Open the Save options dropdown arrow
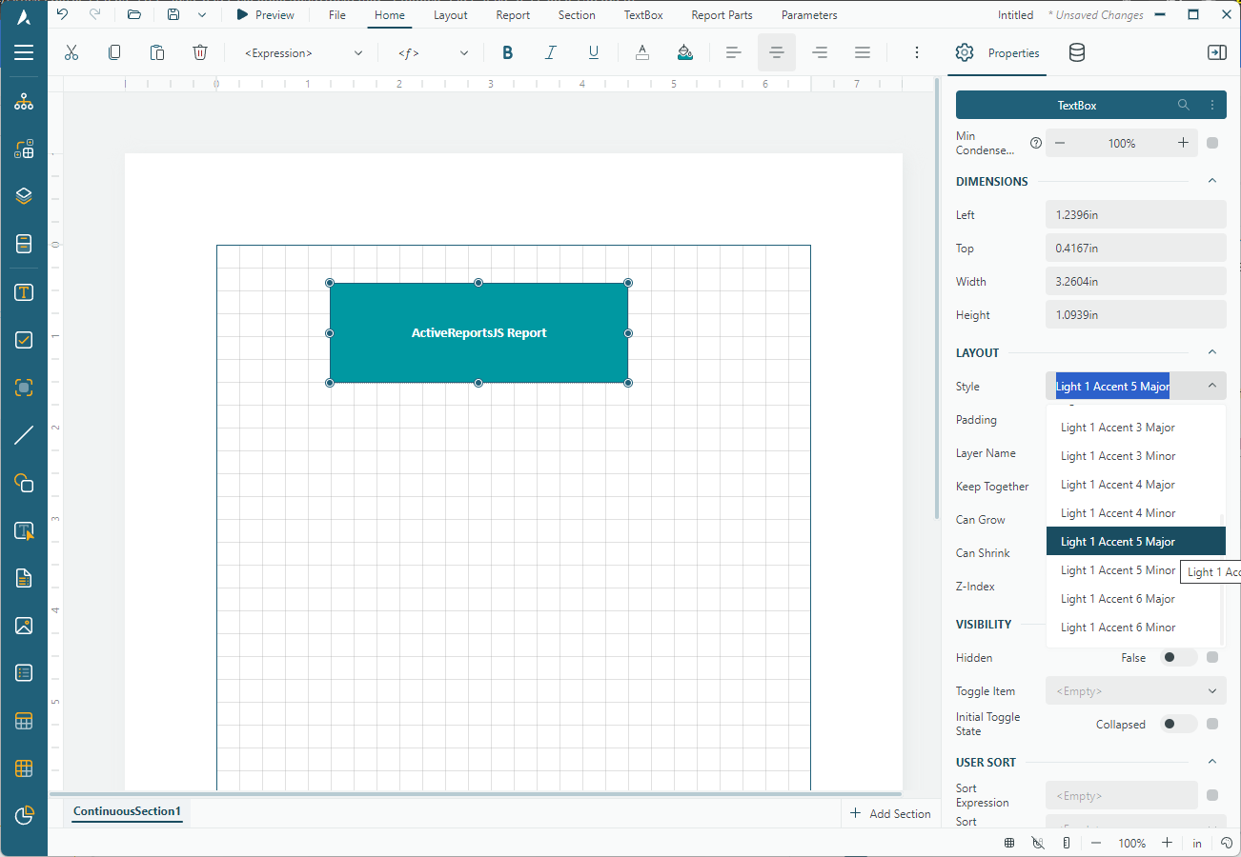Image resolution: width=1241 pixels, height=857 pixels. click(201, 15)
